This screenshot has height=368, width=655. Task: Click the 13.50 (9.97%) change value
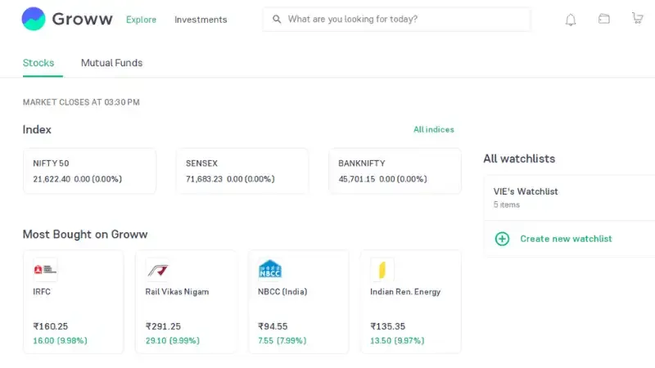pyautogui.click(x=397, y=340)
